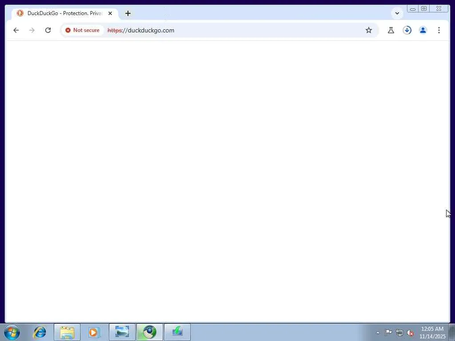The width and height of the screenshot is (455, 341).
Task: Open Windows Media Player from taskbar
Action: click(94, 332)
